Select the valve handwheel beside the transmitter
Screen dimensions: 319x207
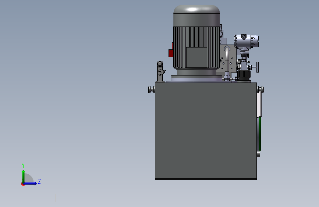(x=257, y=67)
